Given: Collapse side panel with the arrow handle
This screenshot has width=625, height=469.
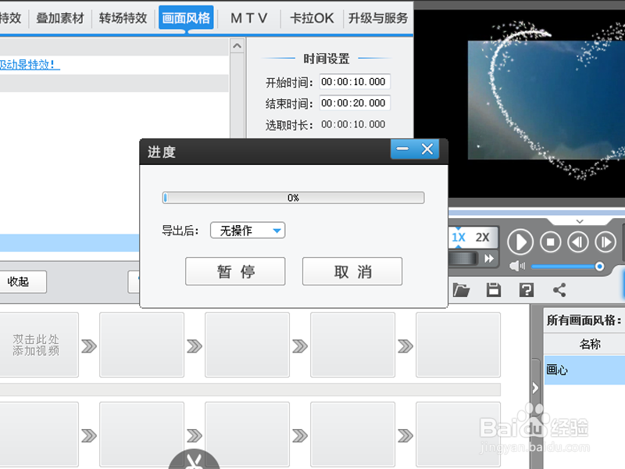Looking at the screenshot, I should 535,388.
